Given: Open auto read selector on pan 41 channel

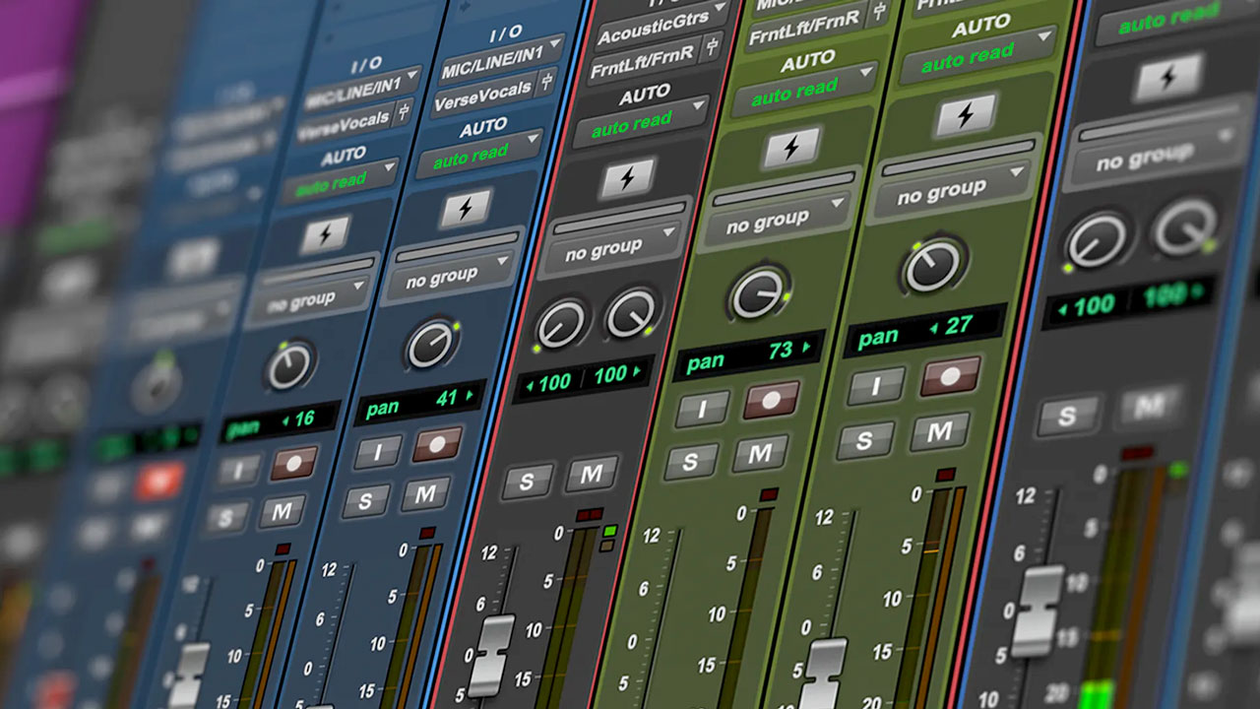Looking at the screenshot, I should click(x=479, y=156).
